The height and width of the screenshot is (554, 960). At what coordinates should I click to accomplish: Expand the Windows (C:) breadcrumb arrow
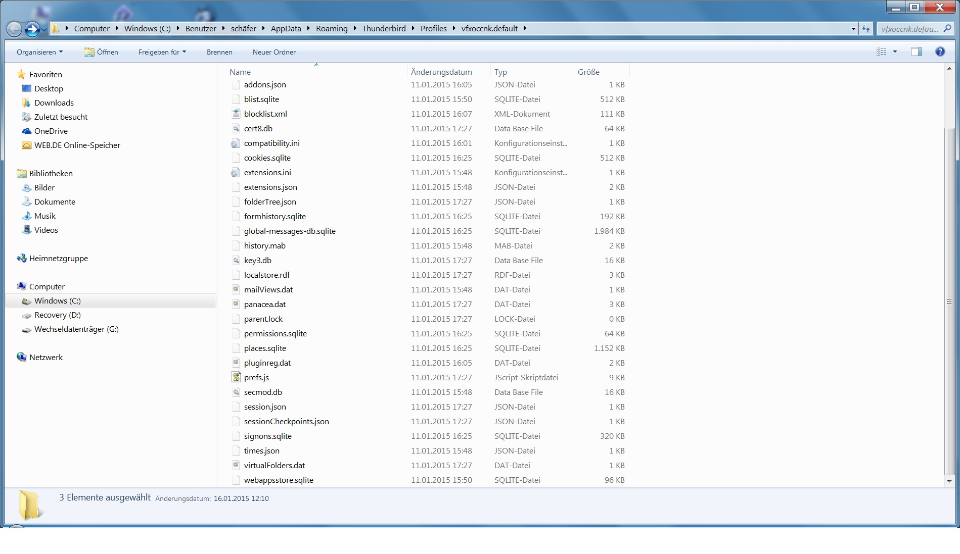click(178, 28)
